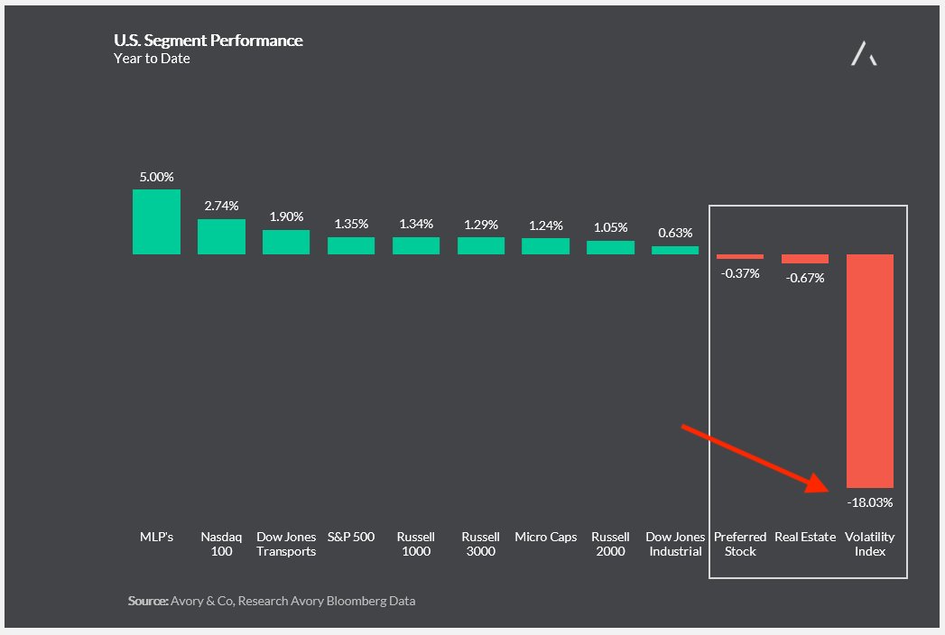The height and width of the screenshot is (635, 945).
Task: Select the Volatility Index red bar
Action: pos(870,371)
